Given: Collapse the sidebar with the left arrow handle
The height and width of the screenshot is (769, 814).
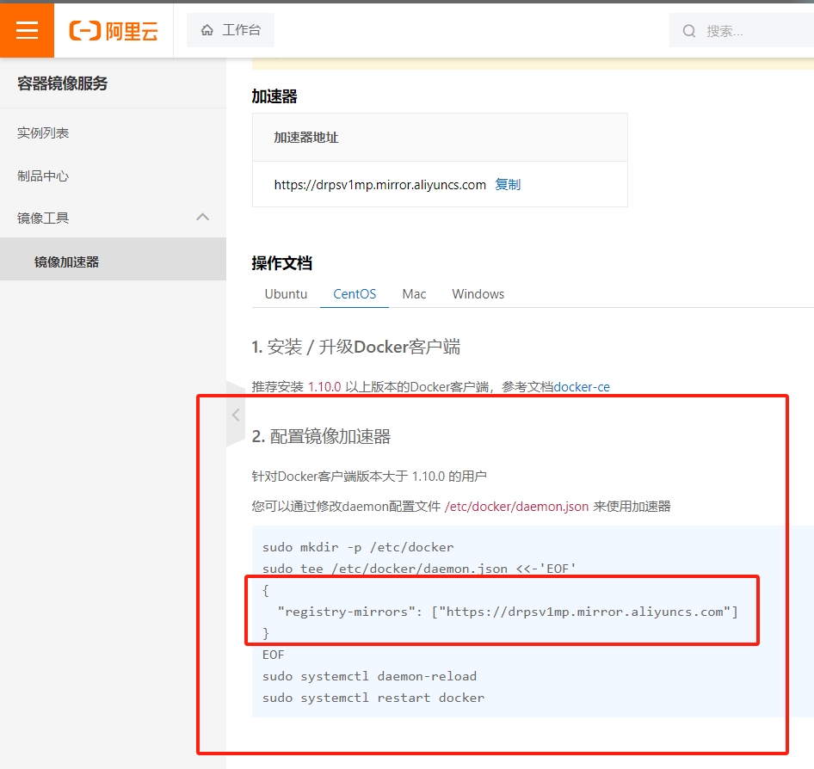Looking at the screenshot, I should pos(236,415).
